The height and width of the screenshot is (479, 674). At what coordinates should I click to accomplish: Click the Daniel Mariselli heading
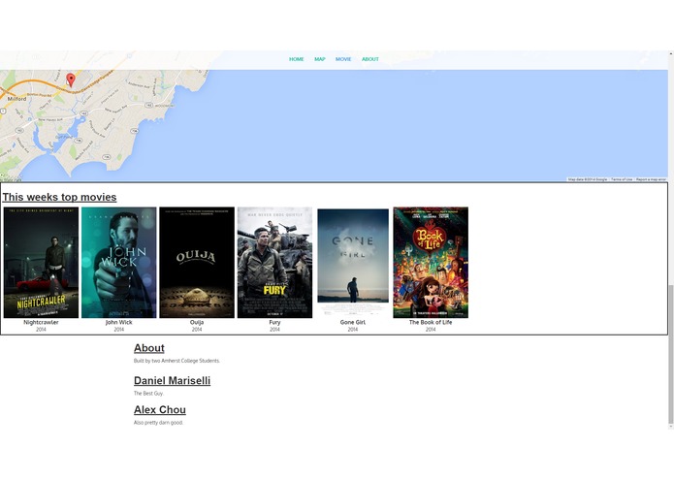[x=172, y=381]
